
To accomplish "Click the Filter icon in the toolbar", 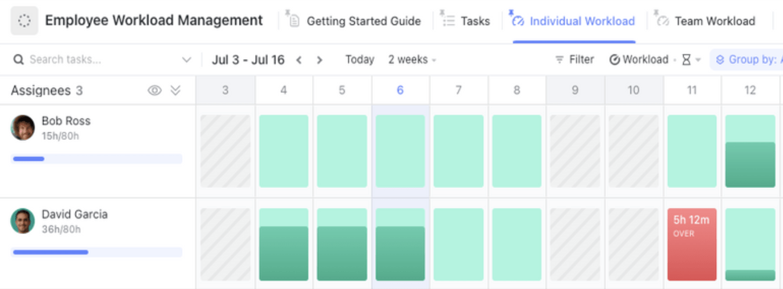I will (560, 60).
